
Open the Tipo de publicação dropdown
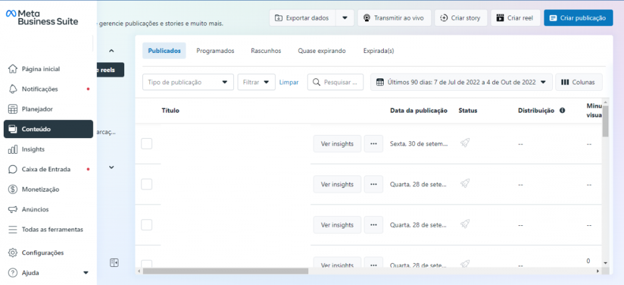(x=188, y=82)
